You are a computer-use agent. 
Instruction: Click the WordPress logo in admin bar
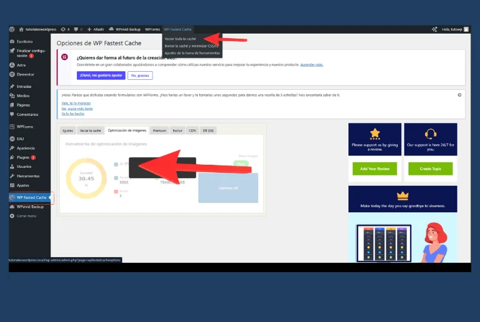point(12,29)
